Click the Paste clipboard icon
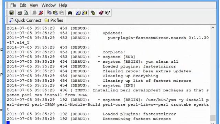Image resolution: width=220 pixels, height=124 pixels. [55, 13]
